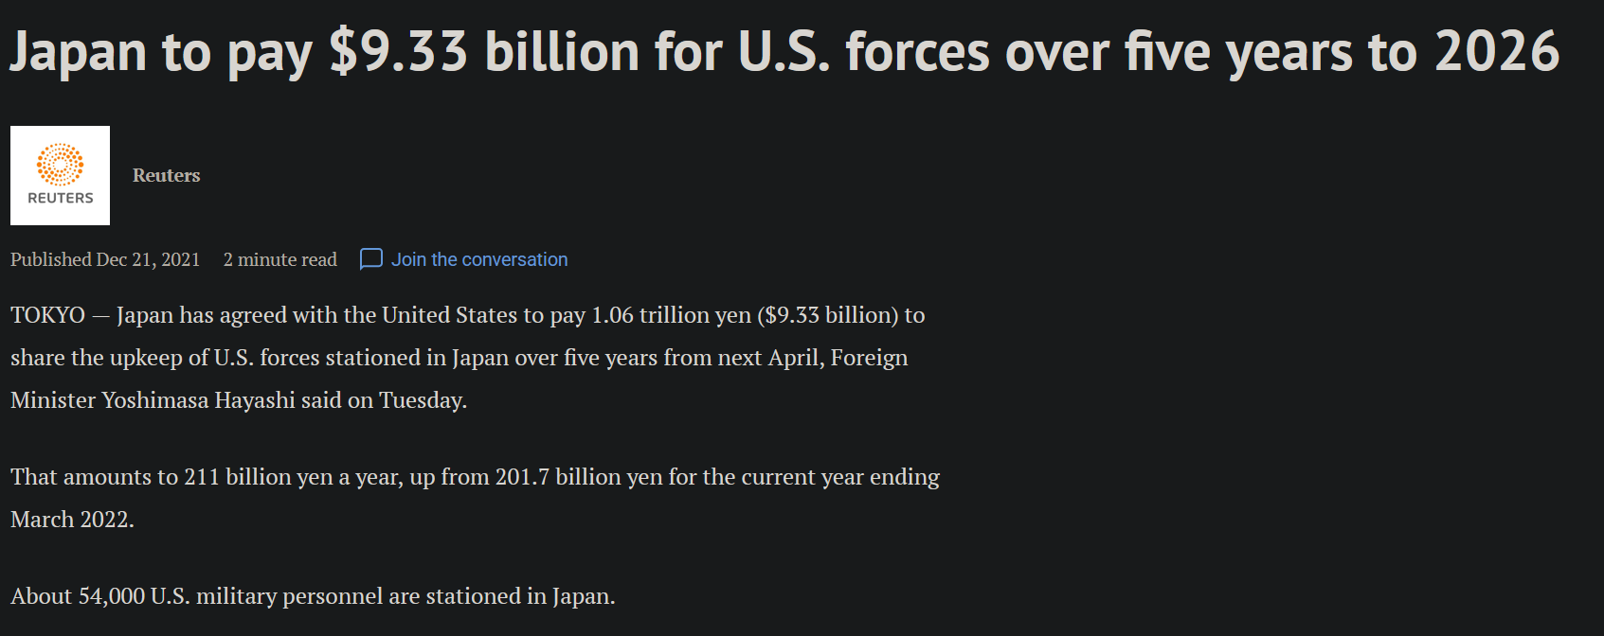Viewport: 1604px width, 636px height.
Task: Click the sentence about U.S. military personnel
Action: coord(313,596)
